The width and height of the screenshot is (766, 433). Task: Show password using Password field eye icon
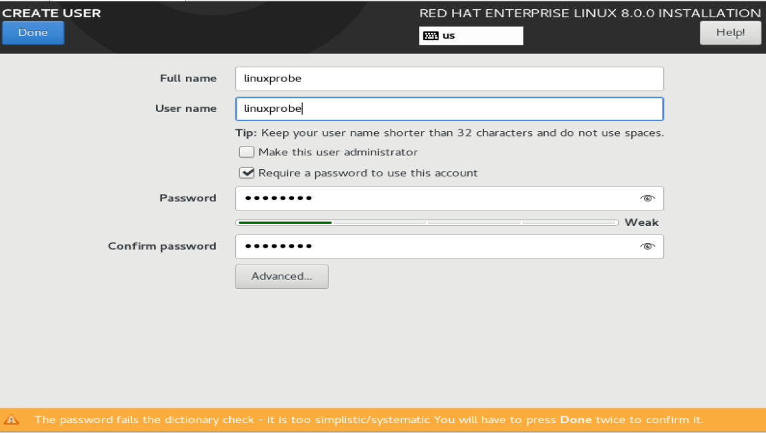647,199
